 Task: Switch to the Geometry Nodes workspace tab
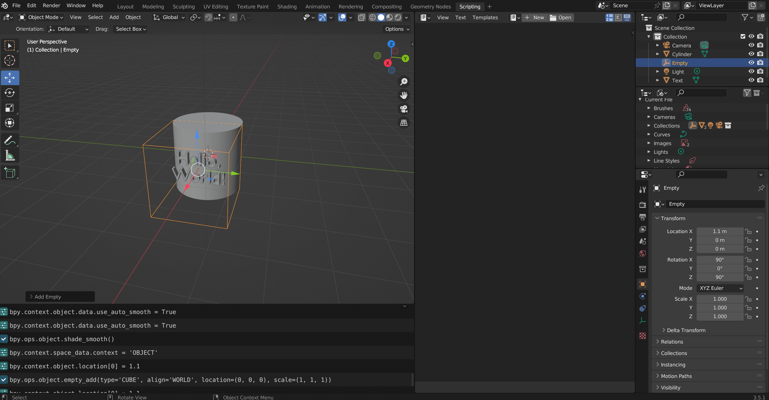tap(430, 6)
